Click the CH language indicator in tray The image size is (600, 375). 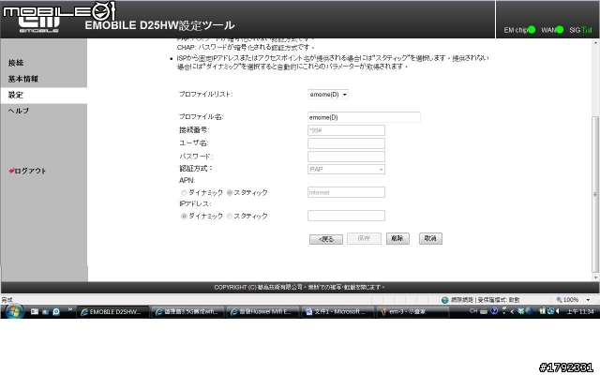(473, 311)
